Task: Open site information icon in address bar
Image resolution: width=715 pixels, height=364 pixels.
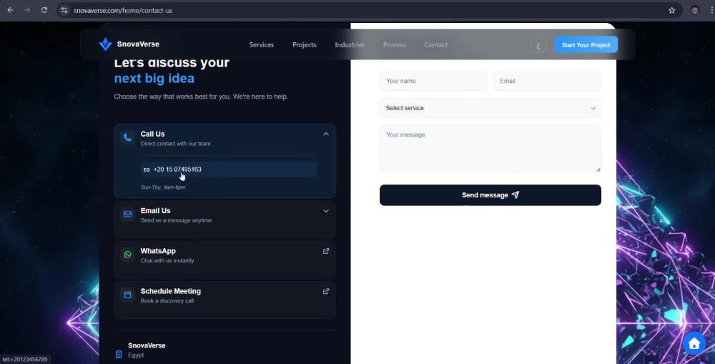Action: coord(64,10)
